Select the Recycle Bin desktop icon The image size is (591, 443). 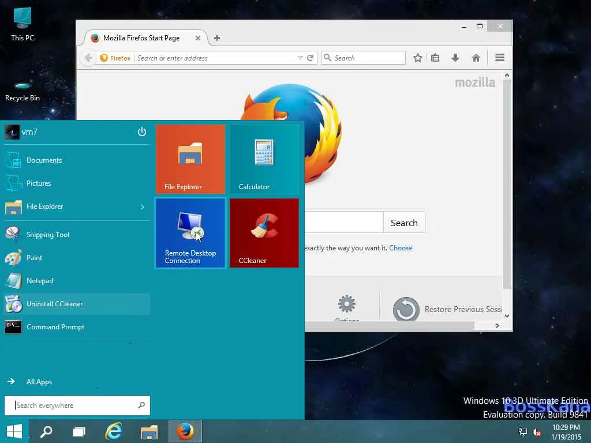pyautogui.click(x=23, y=91)
